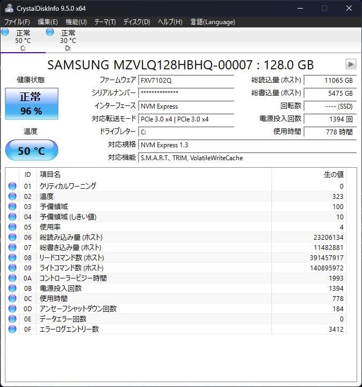Screen dimensions: 362x387
Task: Click the 50 °C temperature button
Action: (32, 150)
